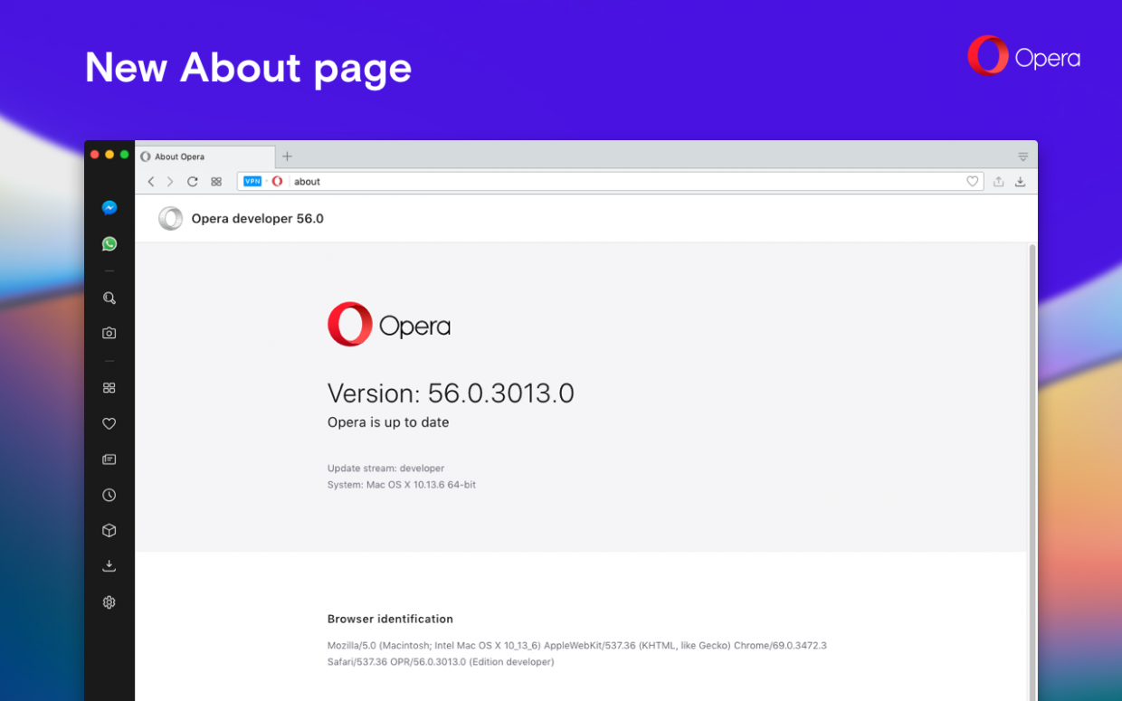
Task: Click 'System: Mac OS X 10.13.6 64-bit'
Action: (402, 485)
